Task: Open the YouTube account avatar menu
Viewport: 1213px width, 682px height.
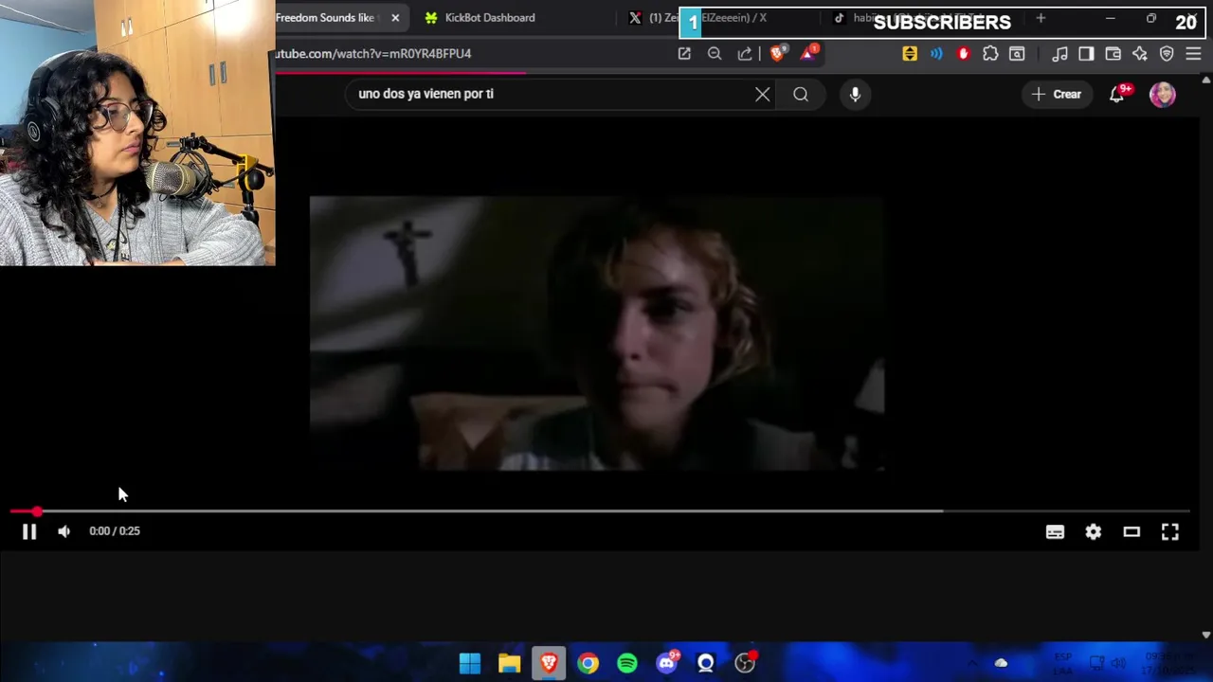Action: click(1163, 94)
